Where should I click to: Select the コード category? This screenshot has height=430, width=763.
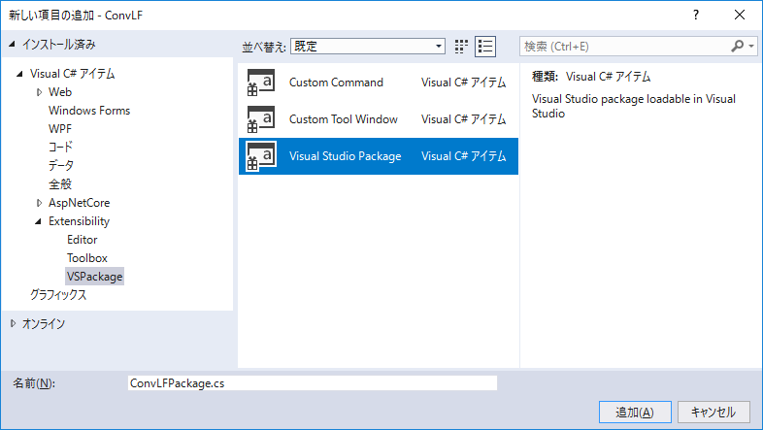60,148
